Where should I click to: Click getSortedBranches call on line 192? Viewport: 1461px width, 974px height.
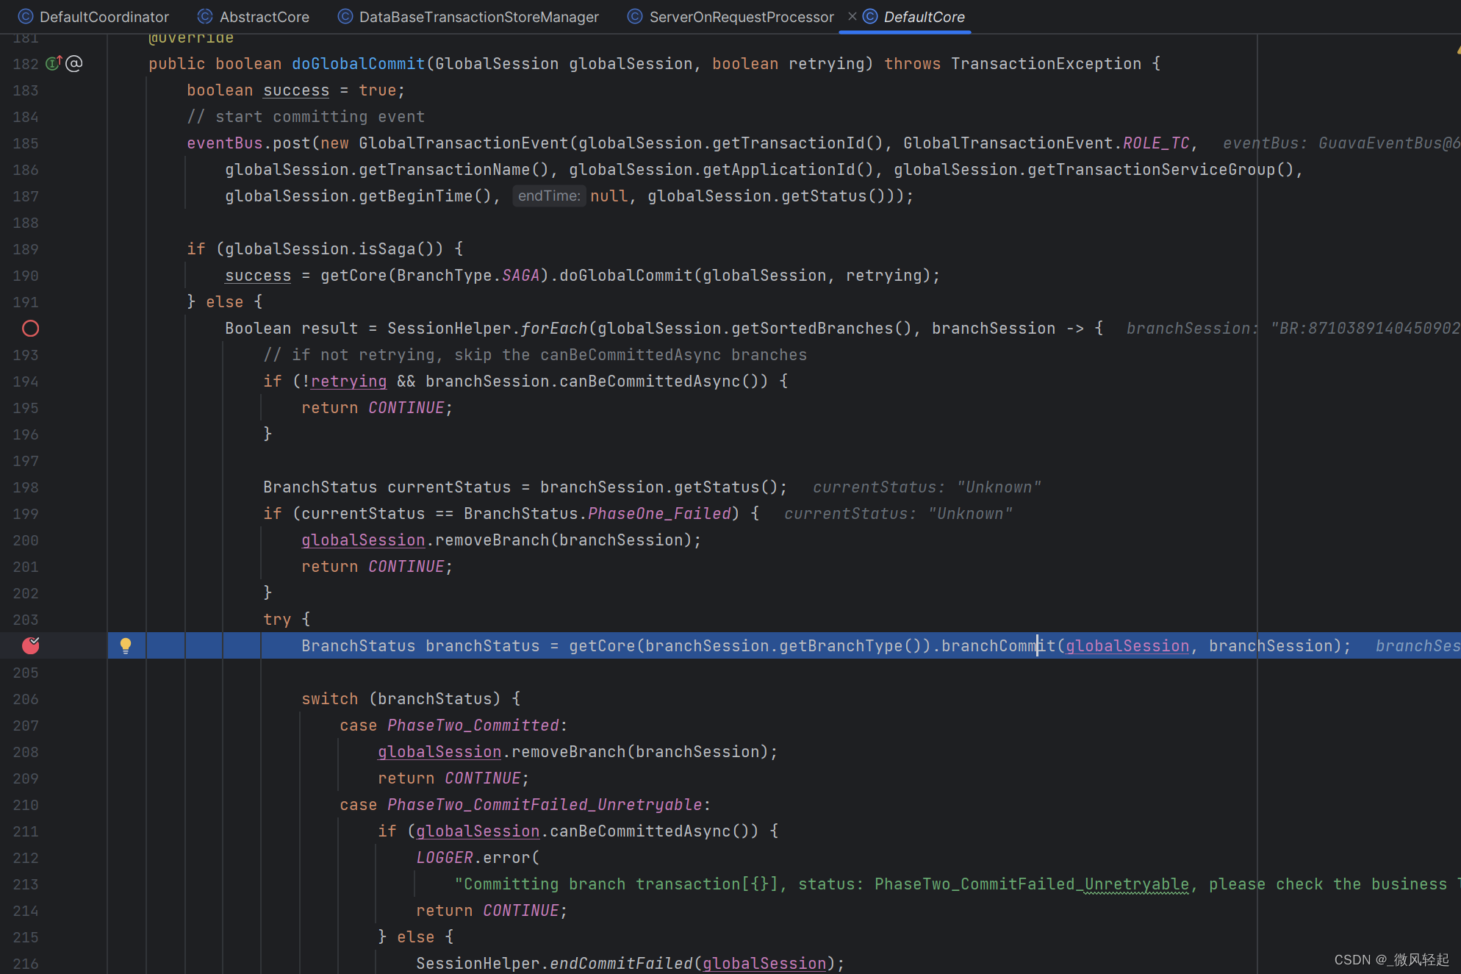coord(821,328)
